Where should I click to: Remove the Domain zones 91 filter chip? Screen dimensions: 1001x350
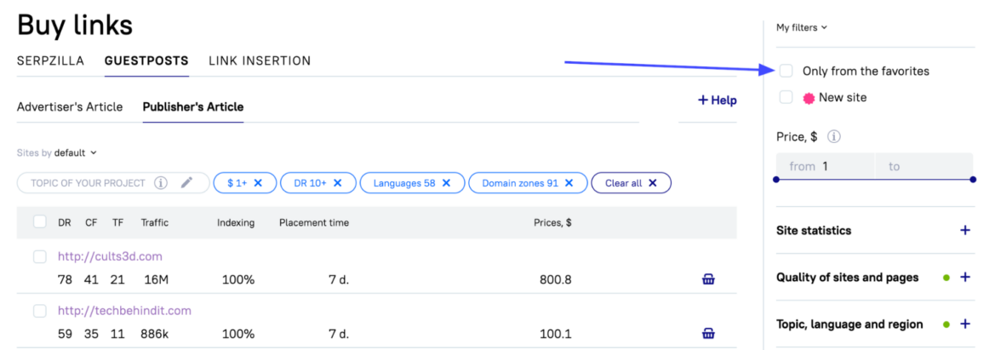(x=569, y=183)
